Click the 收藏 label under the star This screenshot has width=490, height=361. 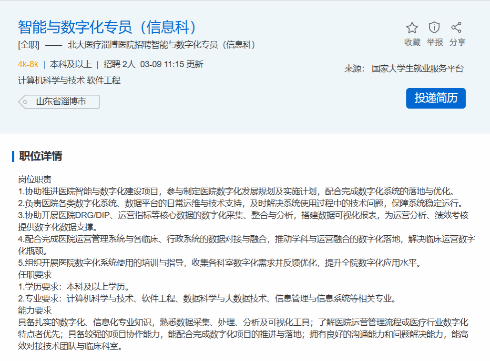pos(412,42)
